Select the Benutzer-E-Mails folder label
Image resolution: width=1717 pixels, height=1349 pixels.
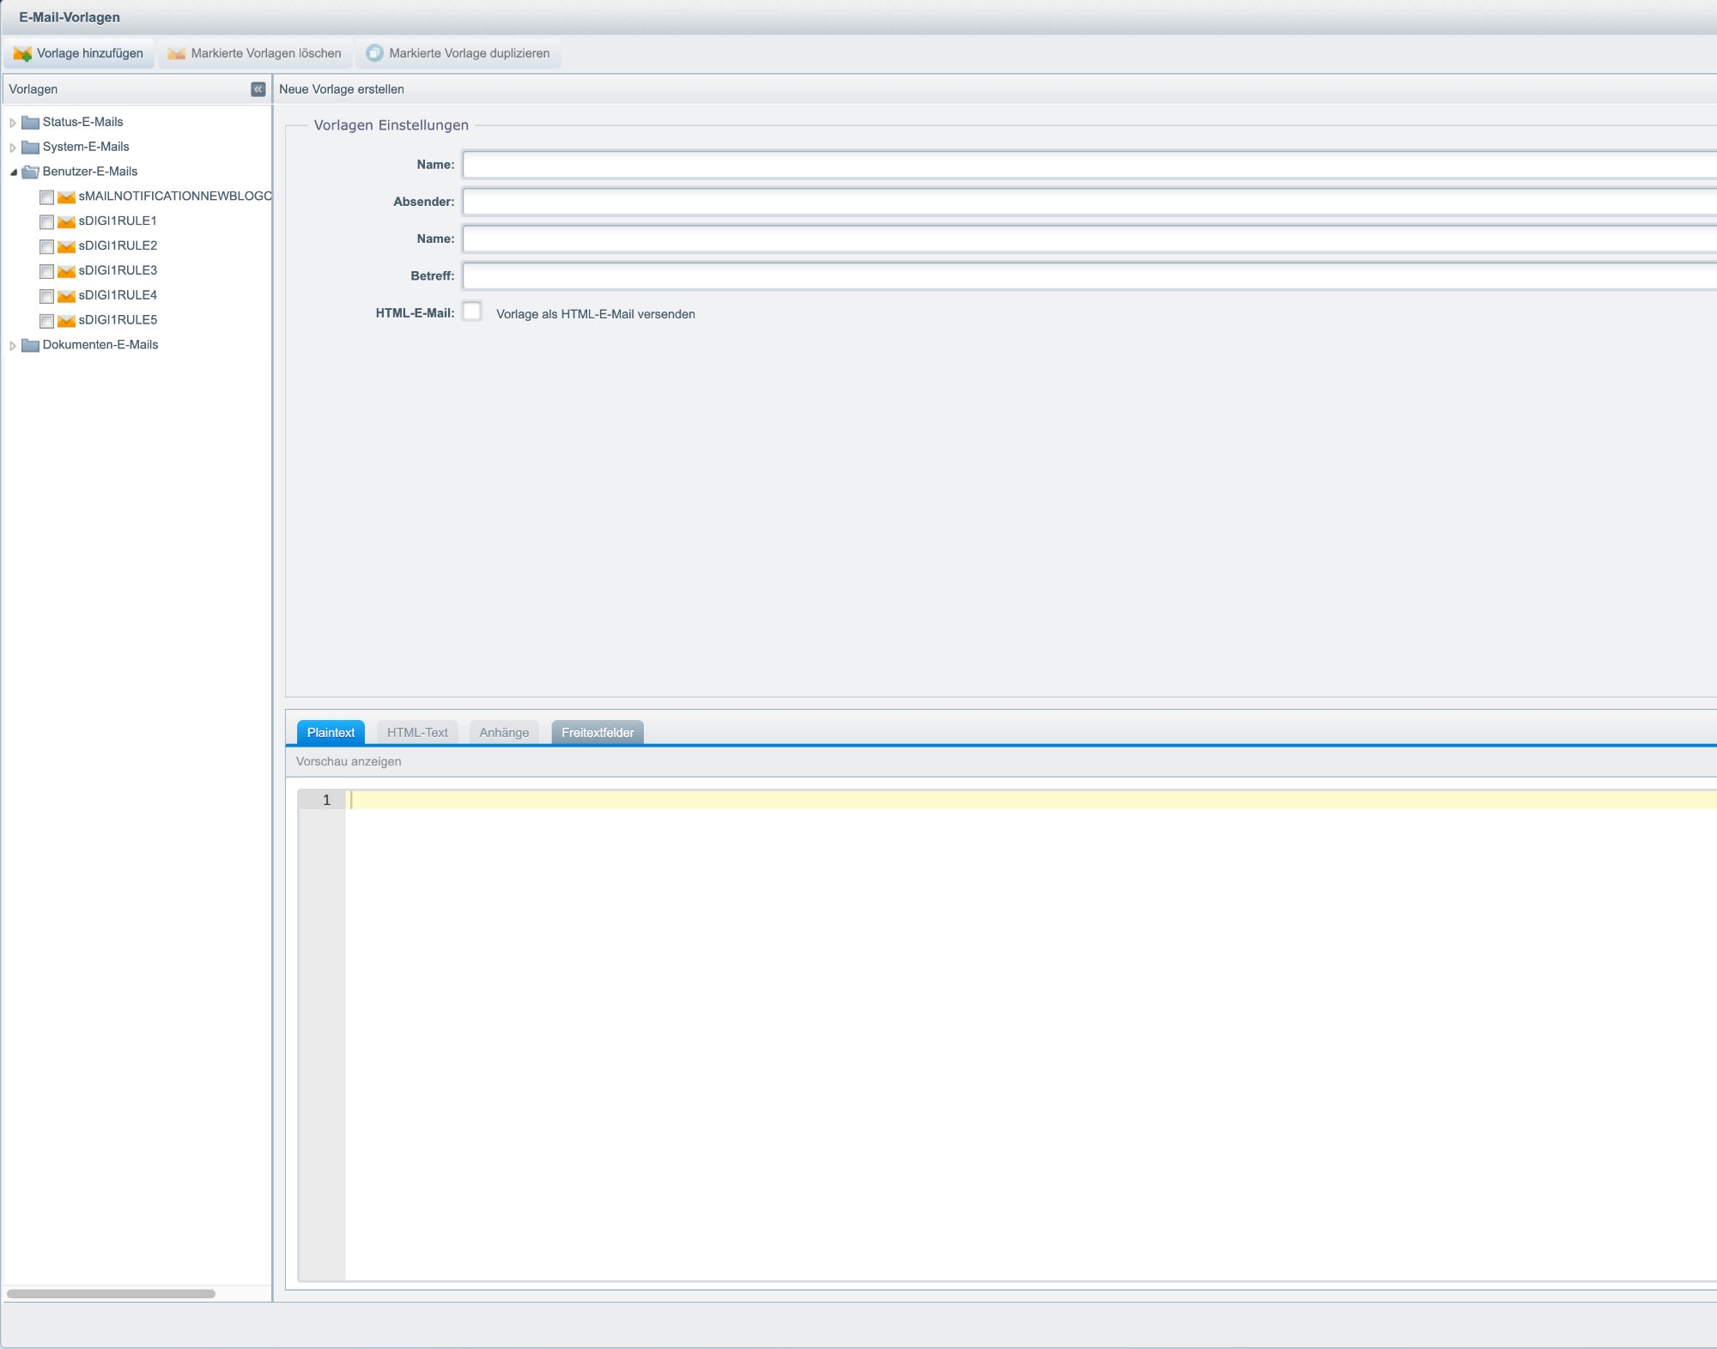pos(90,172)
